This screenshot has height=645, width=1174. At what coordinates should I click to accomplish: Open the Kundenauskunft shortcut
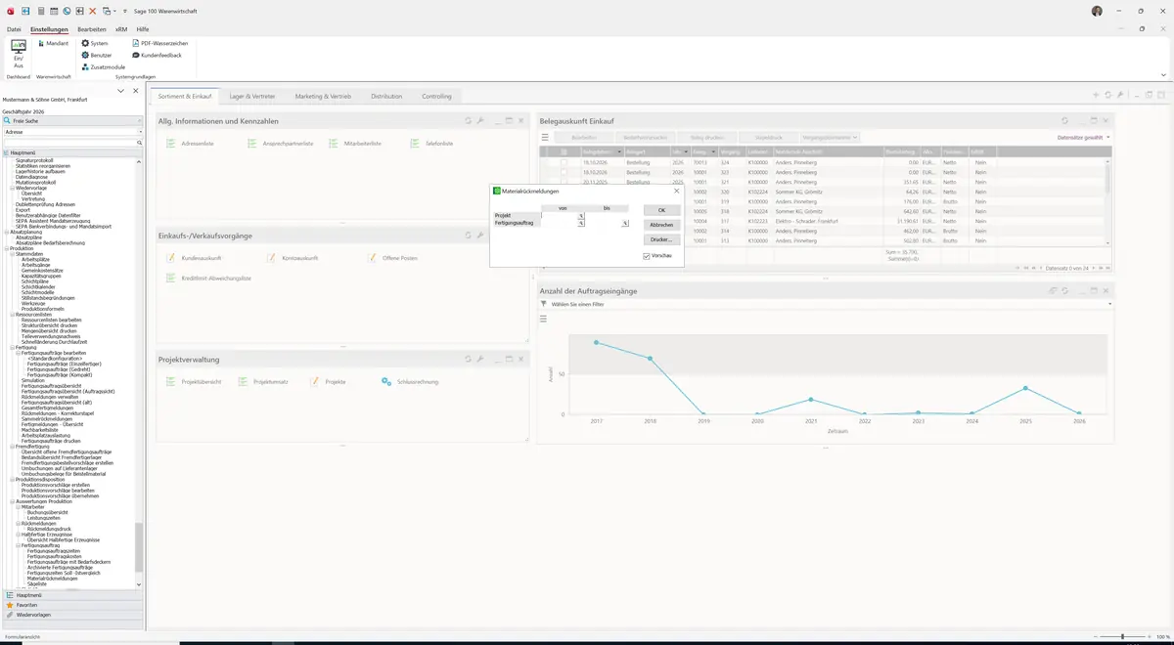[x=195, y=258]
